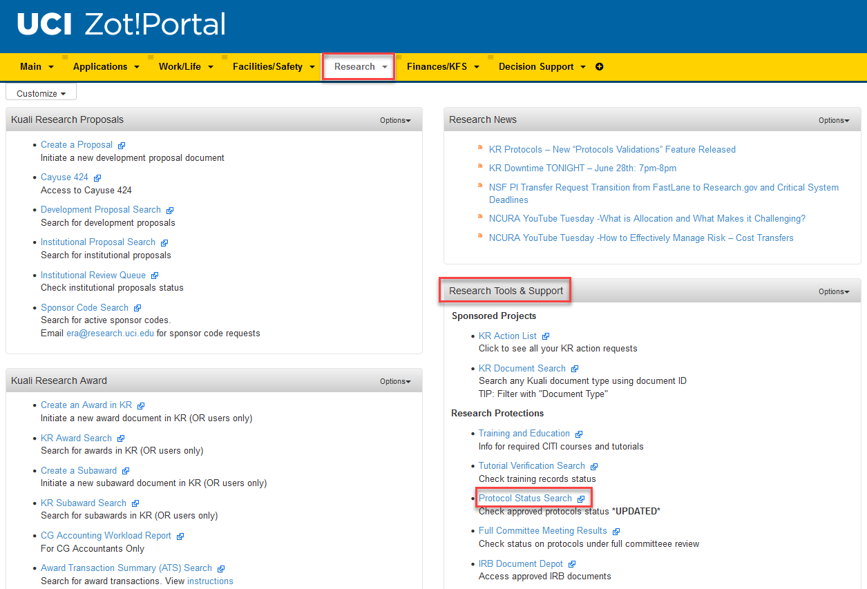Click external-link icon beside Institutional Review Queue
Viewport: 867px width, 589px height.
click(155, 276)
